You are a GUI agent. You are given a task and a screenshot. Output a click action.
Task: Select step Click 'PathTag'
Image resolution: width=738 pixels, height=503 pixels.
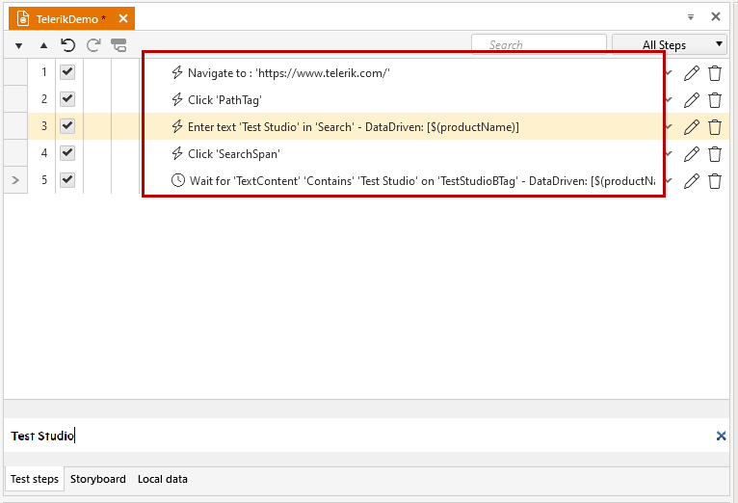pyautogui.click(x=224, y=100)
